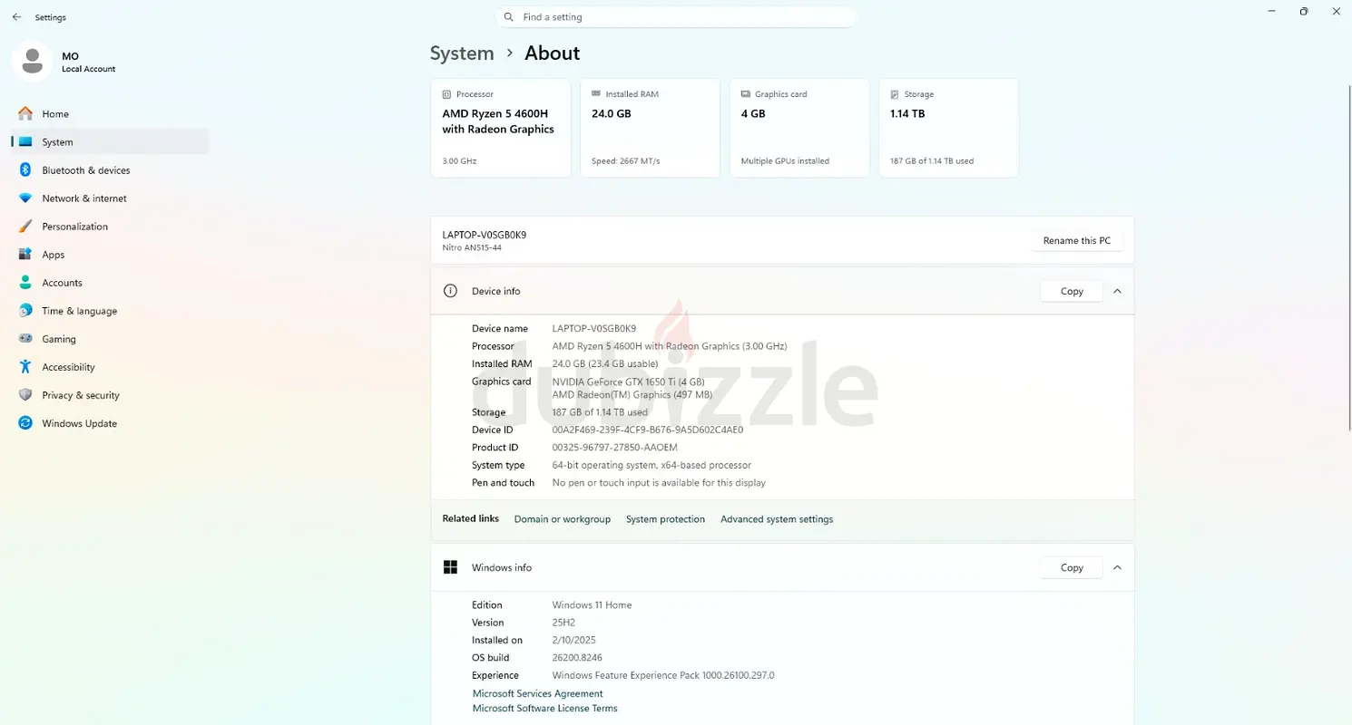The image size is (1352, 725).
Task: Click the Apps icon in sidebar
Action: pos(25,255)
